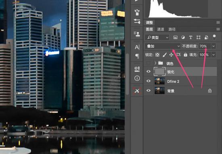
Task: Click the Dfine 2 layer thumbnail
Action: click(x=159, y=81)
